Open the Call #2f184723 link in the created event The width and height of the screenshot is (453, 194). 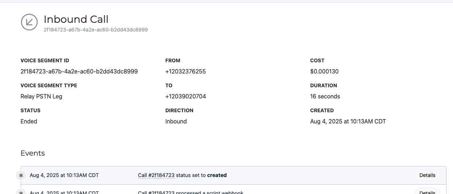point(156,175)
